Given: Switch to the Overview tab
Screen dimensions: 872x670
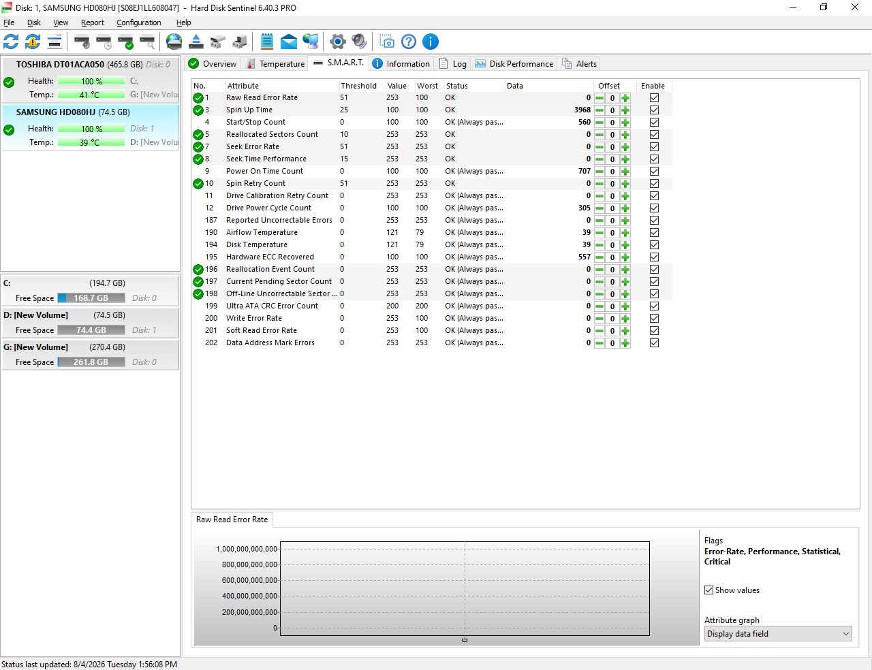Looking at the screenshot, I should point(213,63).
